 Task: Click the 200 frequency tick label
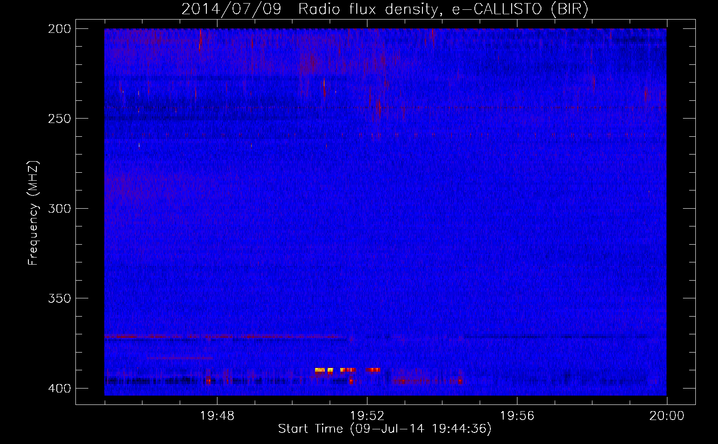[59, 29]
